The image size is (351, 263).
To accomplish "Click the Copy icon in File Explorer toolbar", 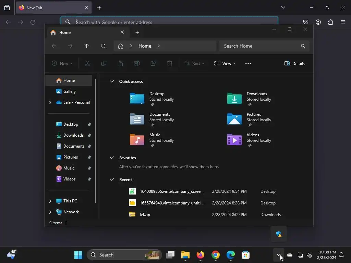I will (x=104, y=63).
